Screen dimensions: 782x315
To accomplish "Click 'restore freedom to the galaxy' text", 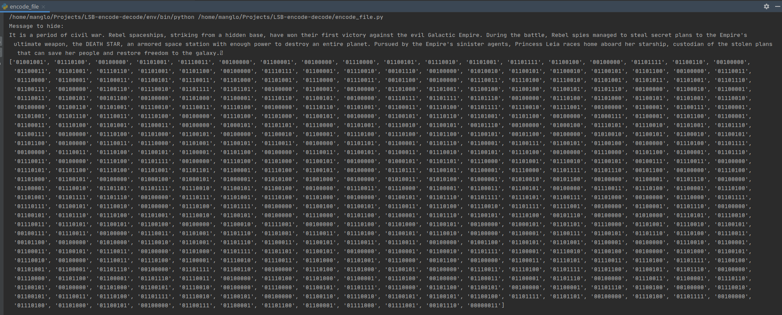I will [x=167, y=53].
